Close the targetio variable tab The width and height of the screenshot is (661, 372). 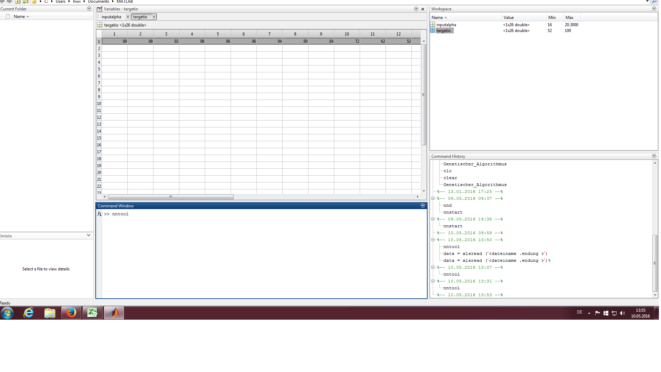pyautogui.click(x=154, y=17)
